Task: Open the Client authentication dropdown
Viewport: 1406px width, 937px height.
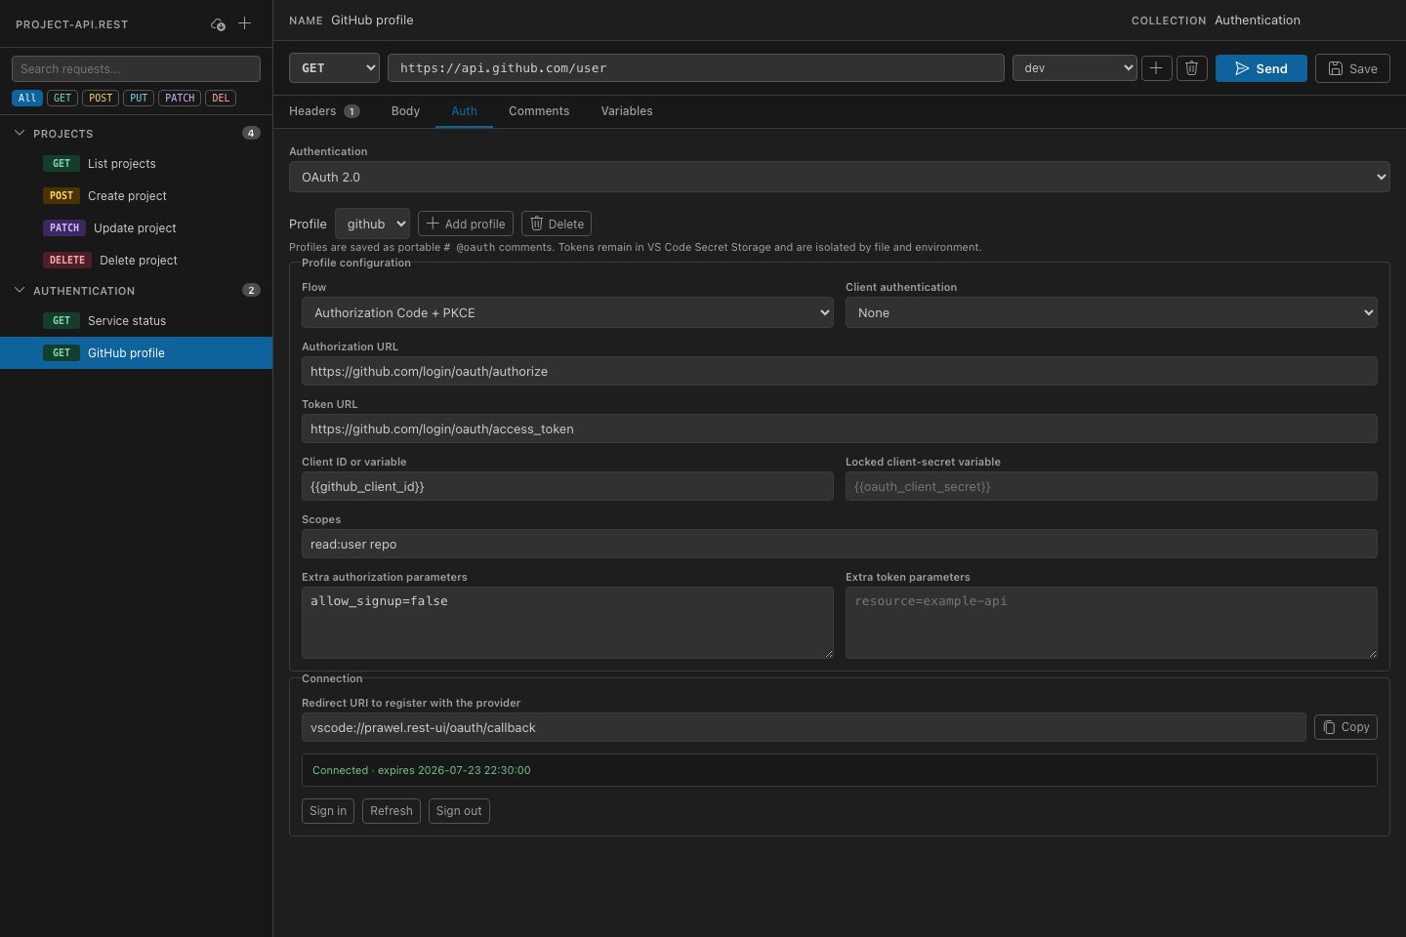Action: (1111, 312)
